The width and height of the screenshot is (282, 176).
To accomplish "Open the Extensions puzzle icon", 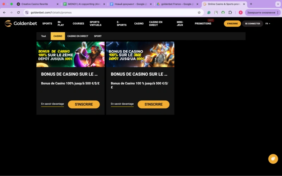I will pyautogui.click(x=230, y=13).
